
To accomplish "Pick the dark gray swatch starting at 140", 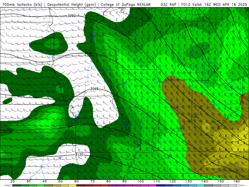I will point(209,185).
